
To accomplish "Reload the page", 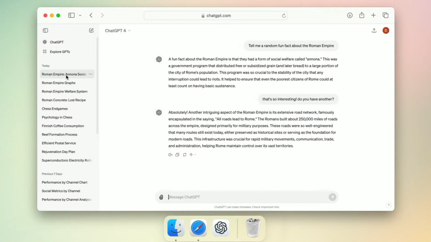I will pos(284,16).
